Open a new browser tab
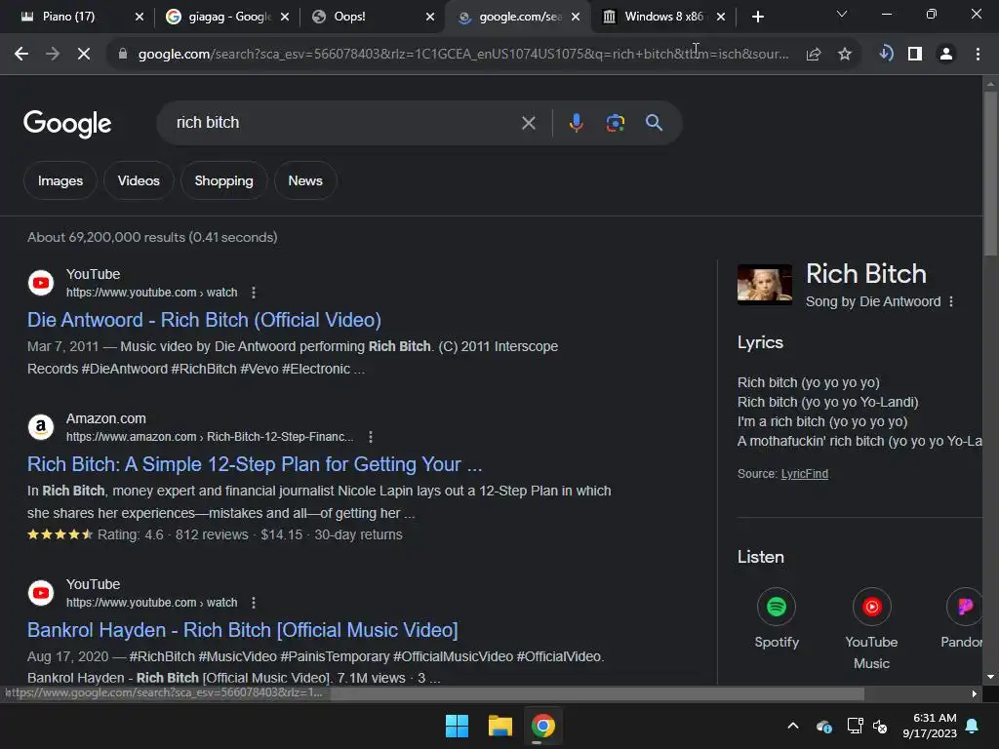The height and width of the screenshot is (749, 999). point(757,17)
